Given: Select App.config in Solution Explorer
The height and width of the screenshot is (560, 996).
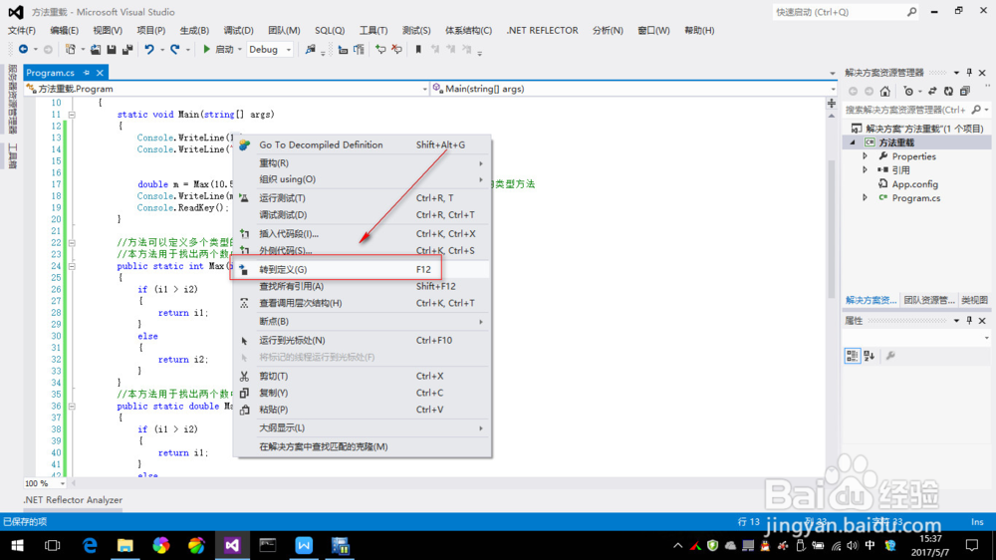Looking at the screenshot, I should tap(914, 184).
